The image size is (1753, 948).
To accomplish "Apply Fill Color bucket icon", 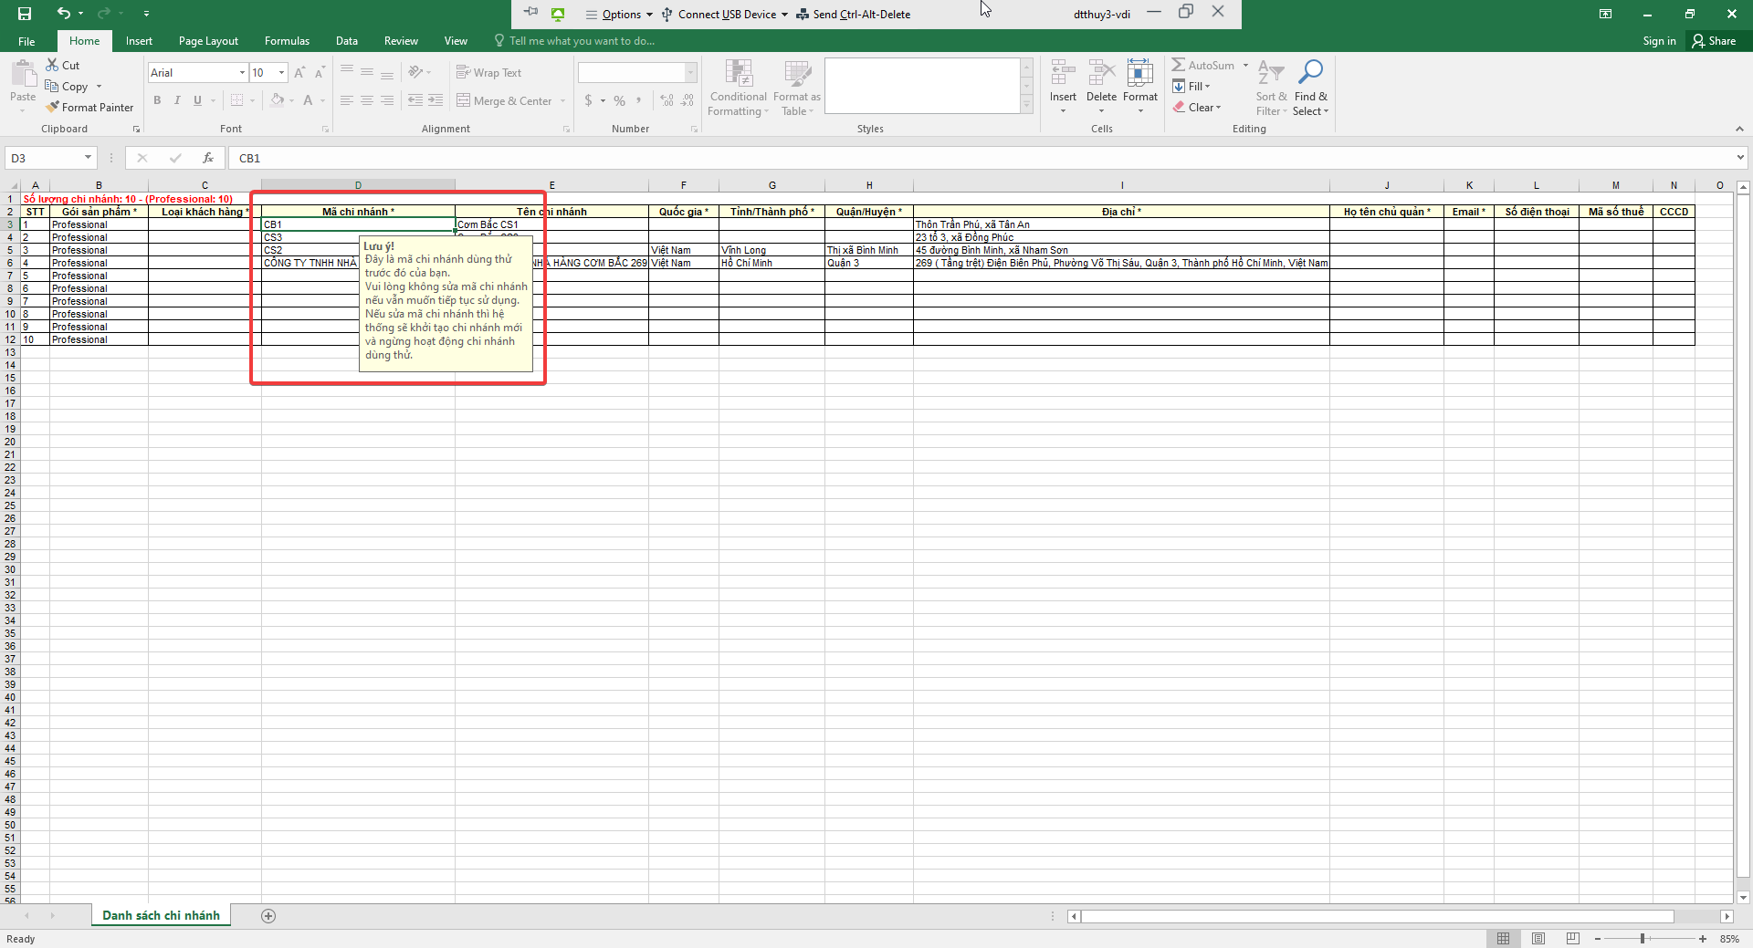I will pos(278,100).
